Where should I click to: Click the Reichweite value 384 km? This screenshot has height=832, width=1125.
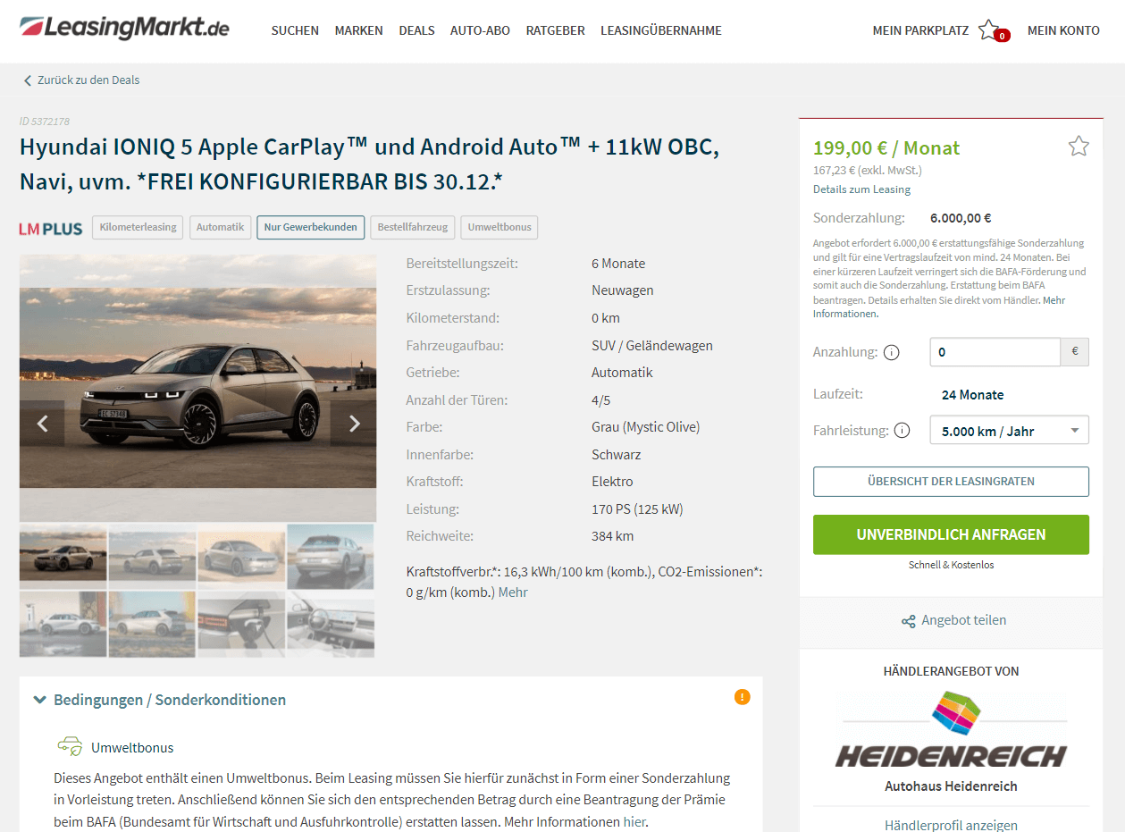[612, 536]
